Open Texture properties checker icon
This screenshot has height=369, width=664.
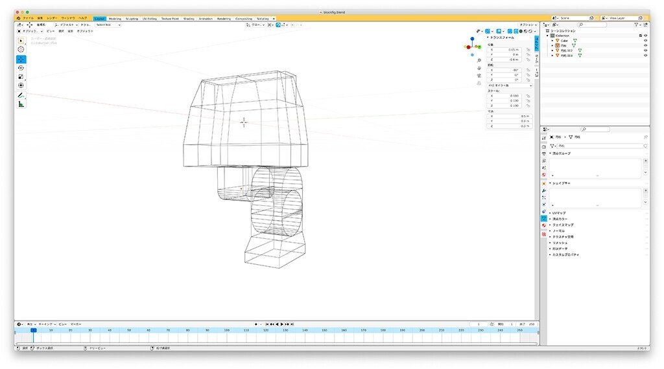point(544,234)
